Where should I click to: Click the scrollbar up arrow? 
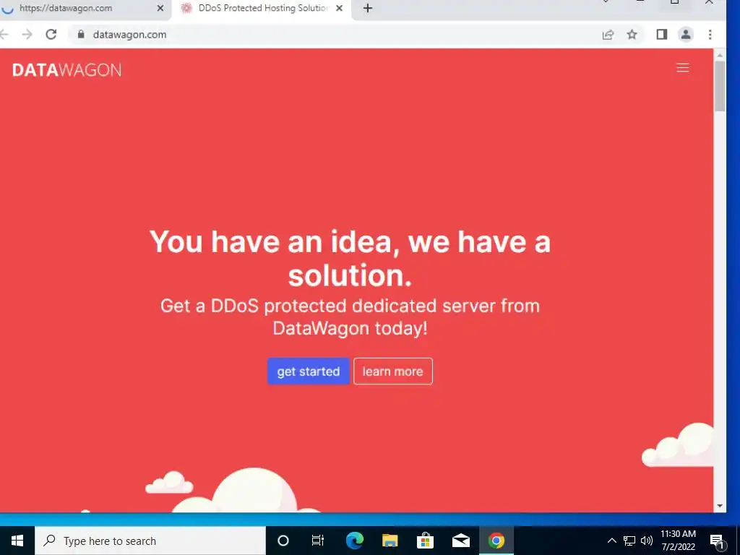[x=719, y=55]
